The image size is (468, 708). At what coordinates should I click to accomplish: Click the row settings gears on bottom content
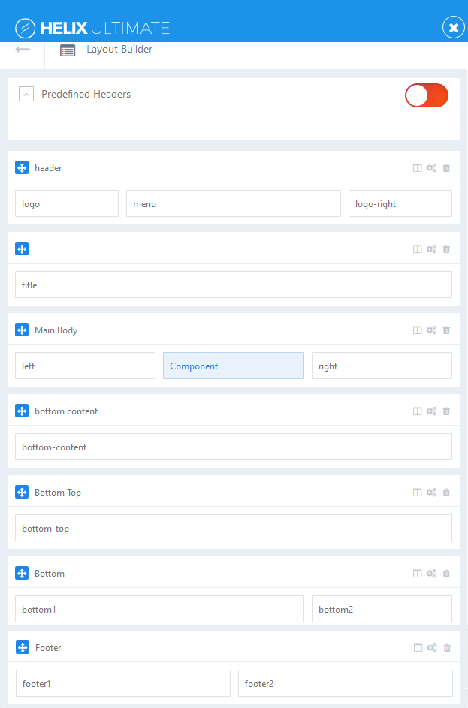click(x=431, y=411)
